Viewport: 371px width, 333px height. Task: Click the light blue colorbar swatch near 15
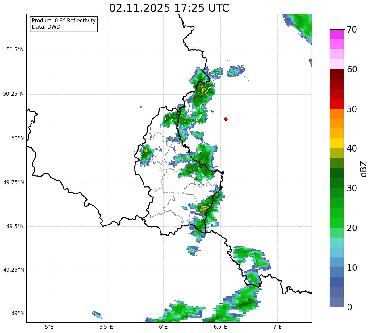(x=336, y=252)
